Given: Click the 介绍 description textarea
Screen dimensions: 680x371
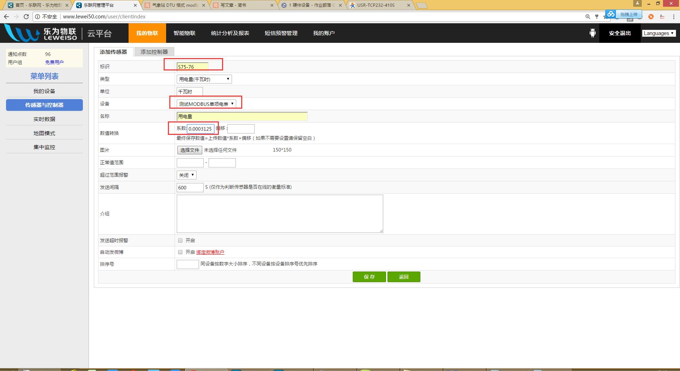Looking at the screenshot, I should 280,214.
